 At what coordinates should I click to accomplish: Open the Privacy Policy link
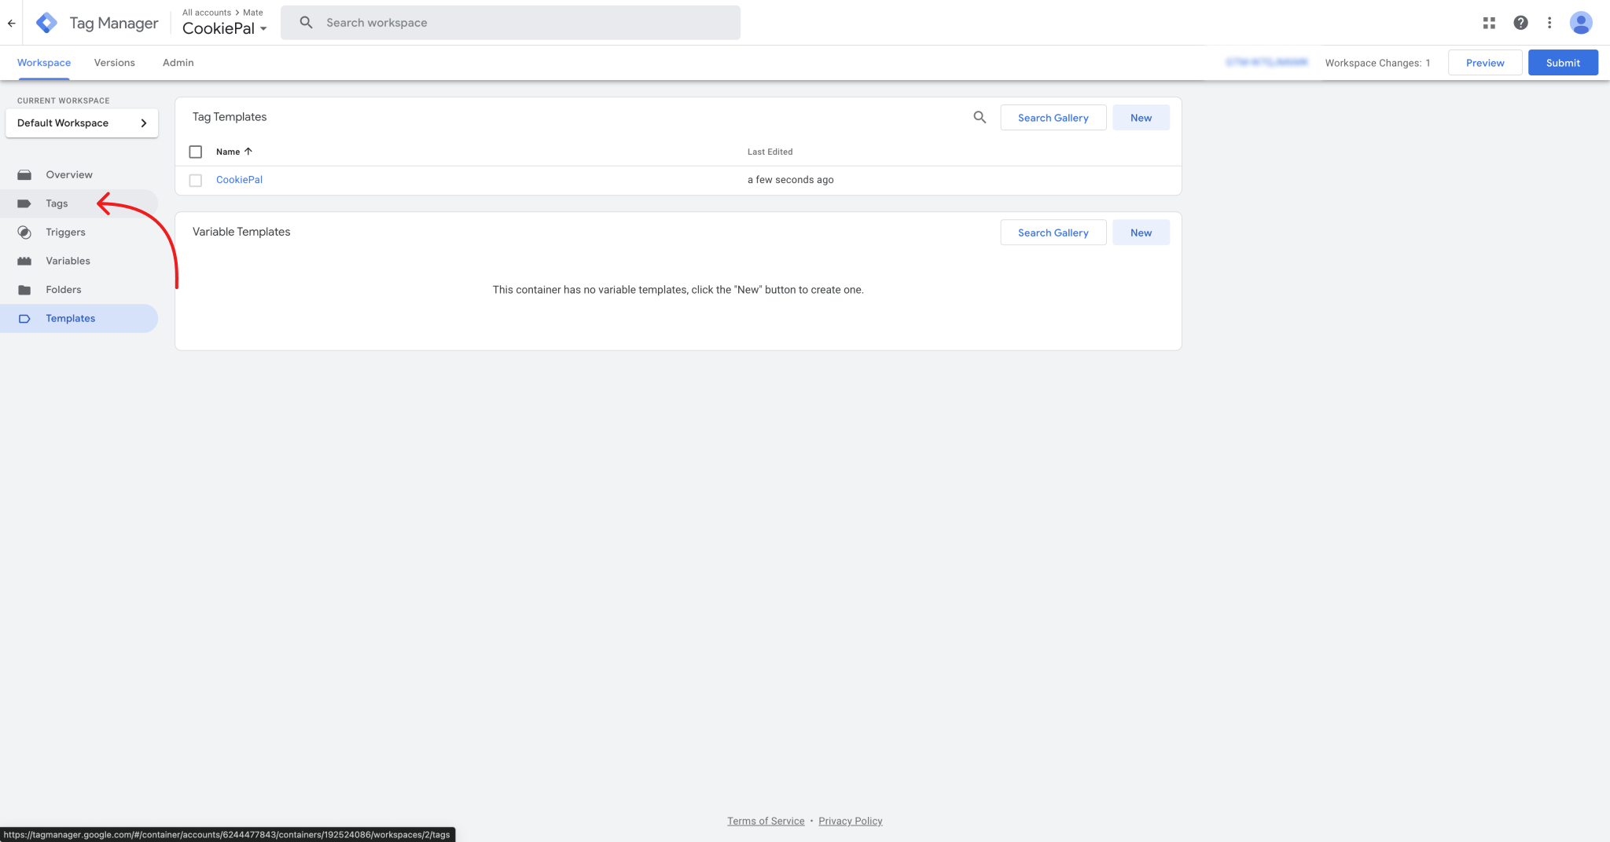851,821
